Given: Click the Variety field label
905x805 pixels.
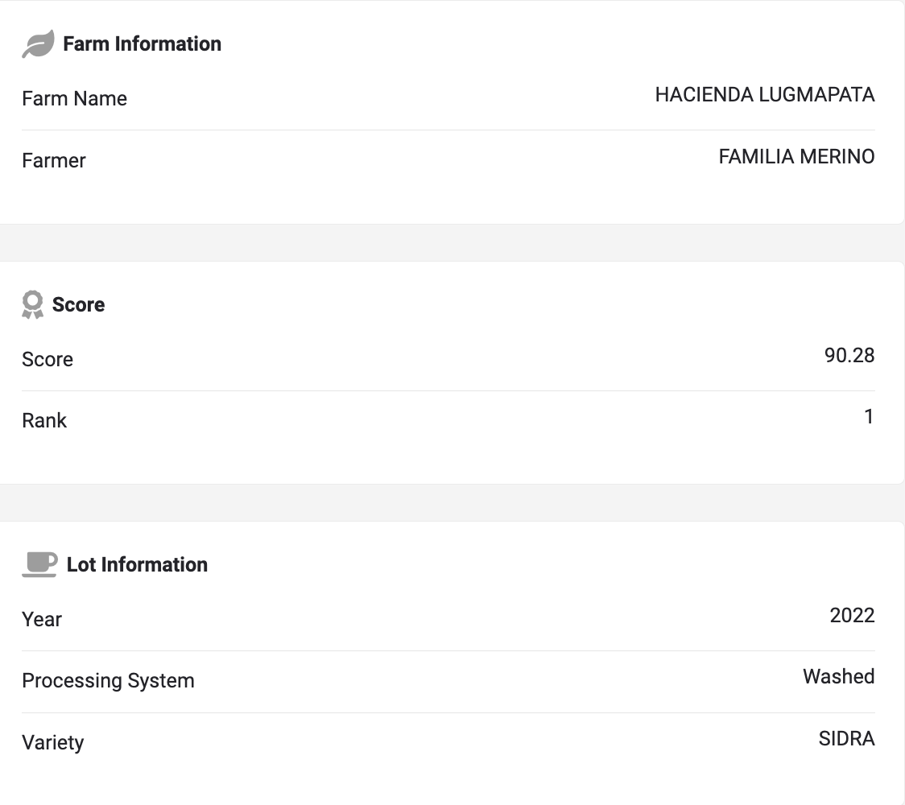Looking at the screenshot, I should (x=52, y=742).
